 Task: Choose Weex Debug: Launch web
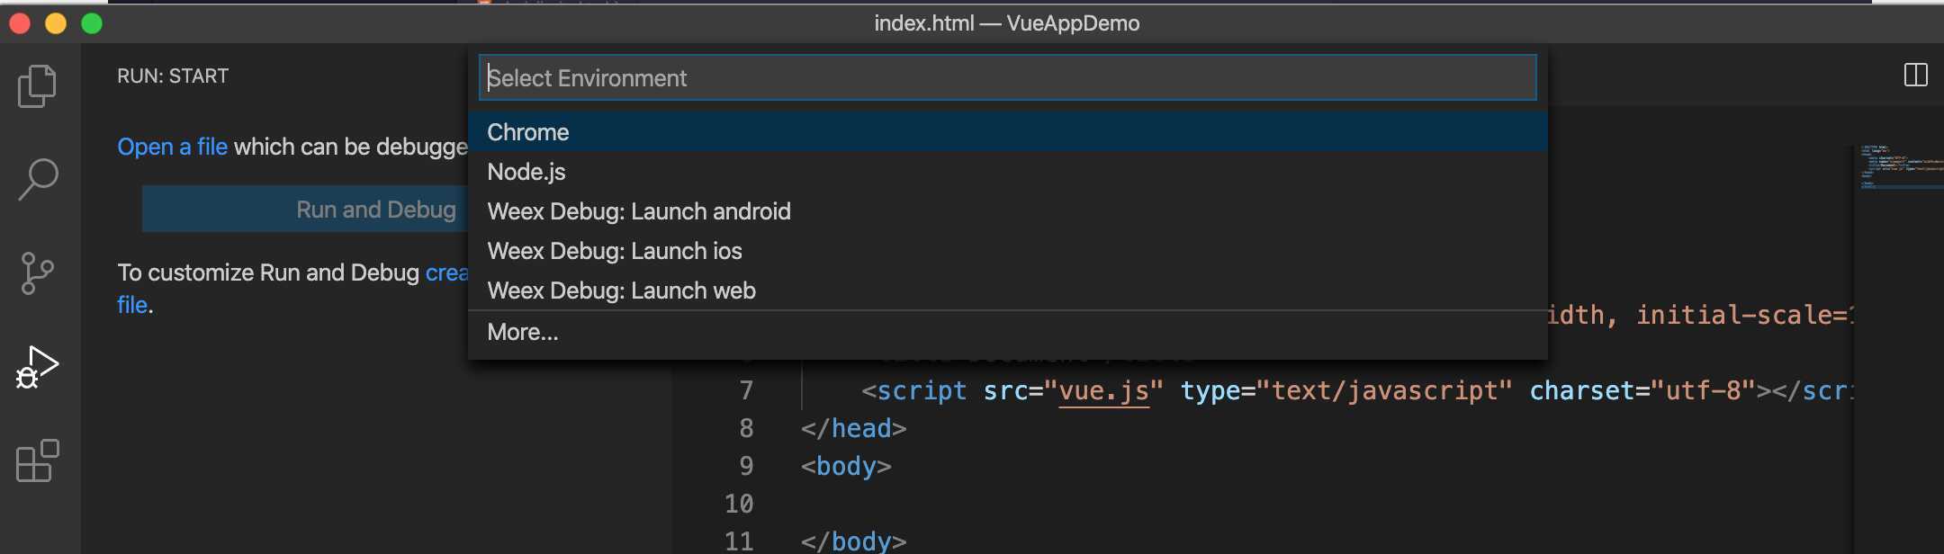tap(1008, 290)
